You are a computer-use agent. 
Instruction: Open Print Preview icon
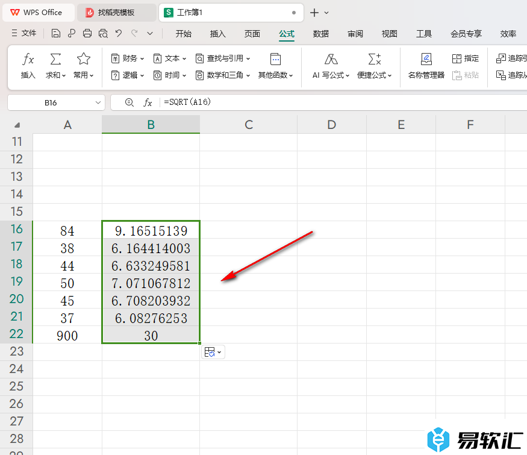(103, 33)
